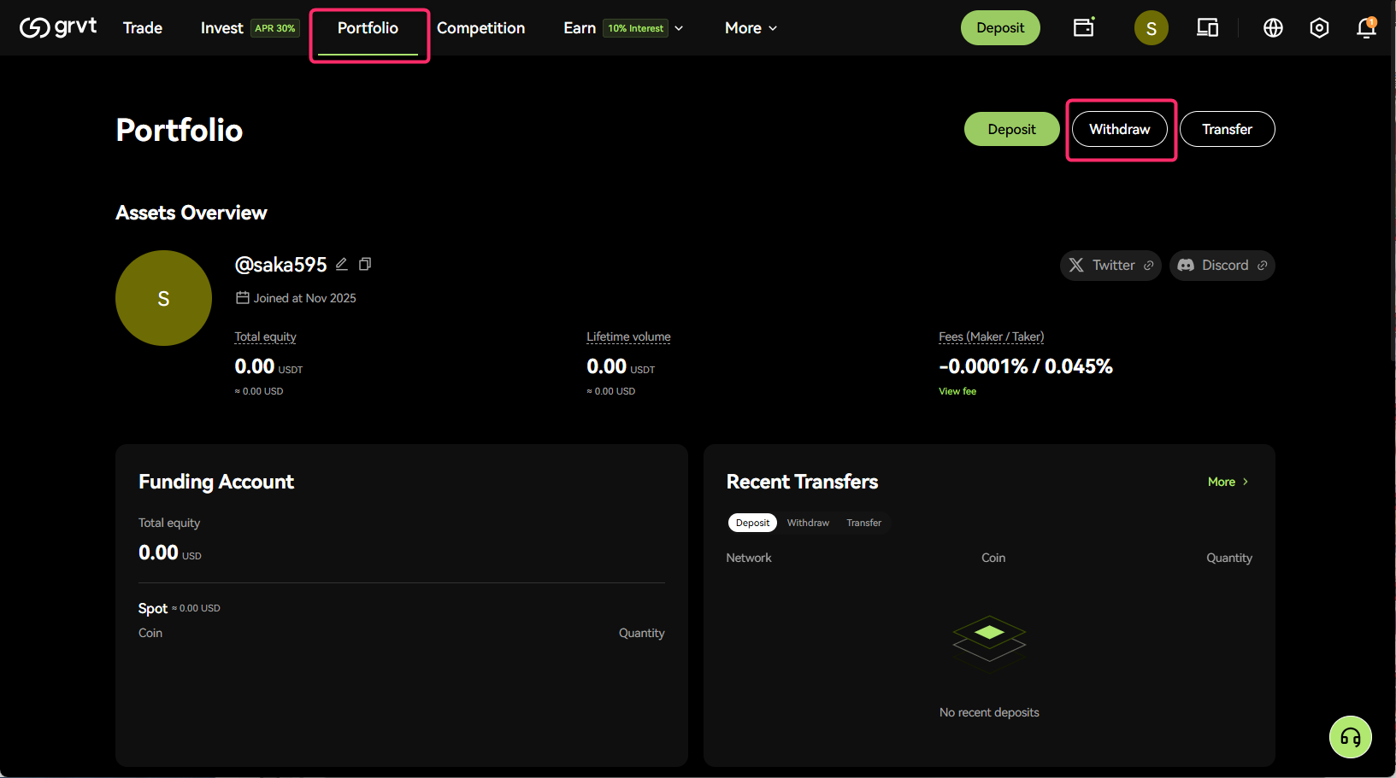Open the Competition tab
Viewport: 1396px width, 778px height.
pos(480,28)
